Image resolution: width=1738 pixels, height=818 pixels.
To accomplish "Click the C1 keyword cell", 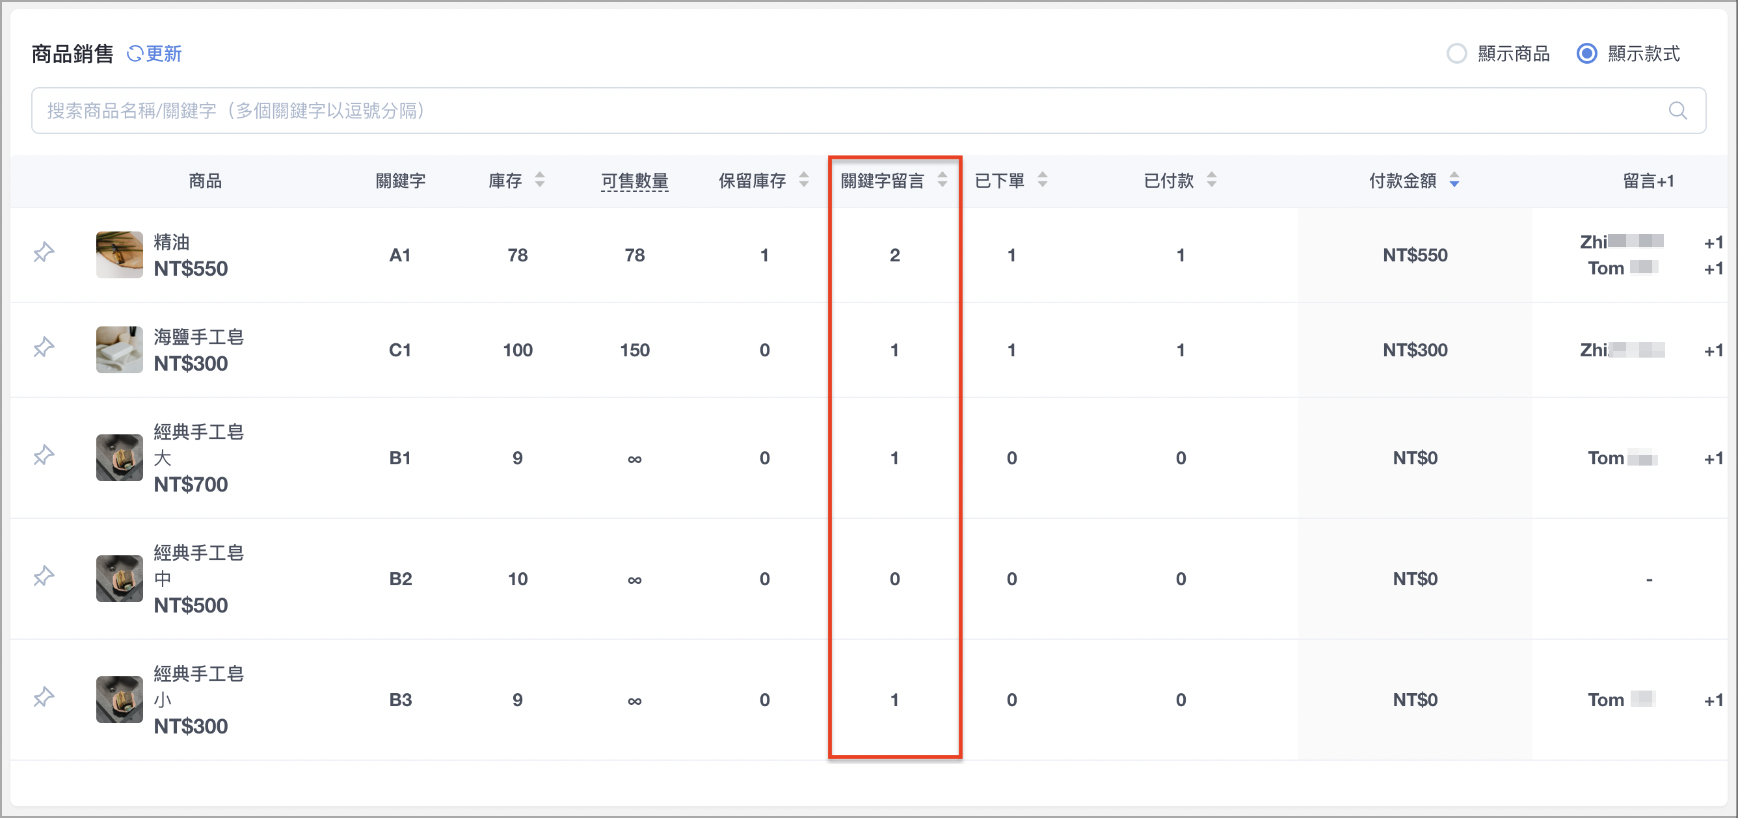I will [x=399, y=350].
